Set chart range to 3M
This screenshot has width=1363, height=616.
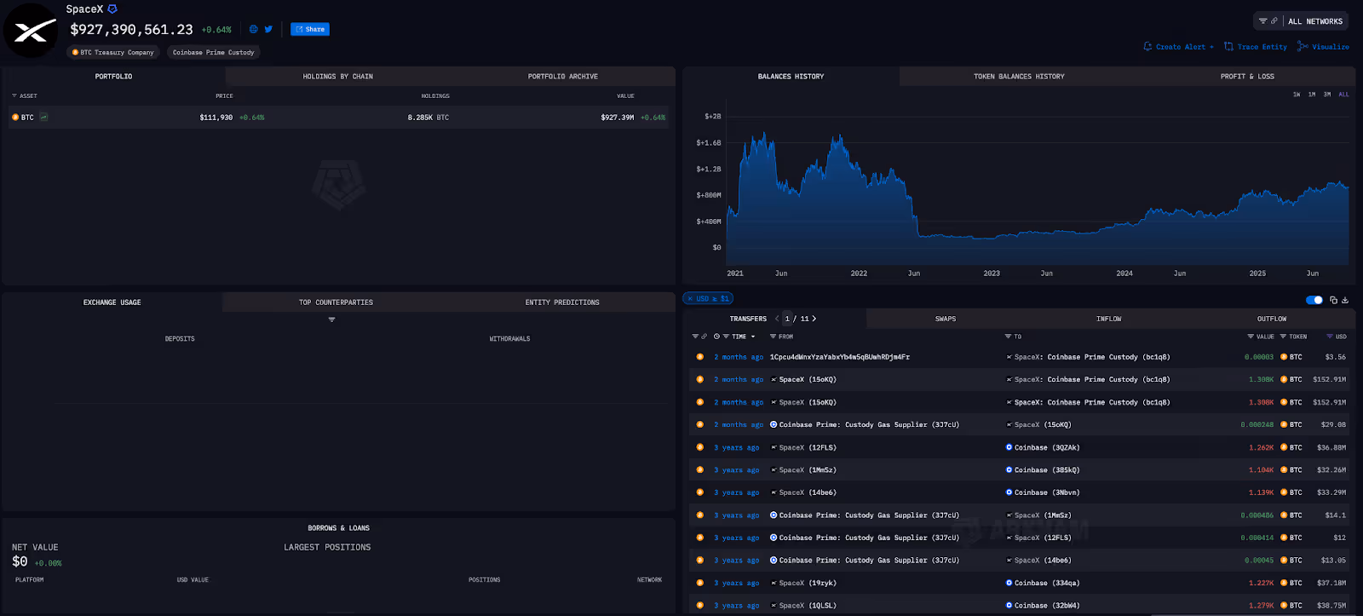click(1327, 95)
